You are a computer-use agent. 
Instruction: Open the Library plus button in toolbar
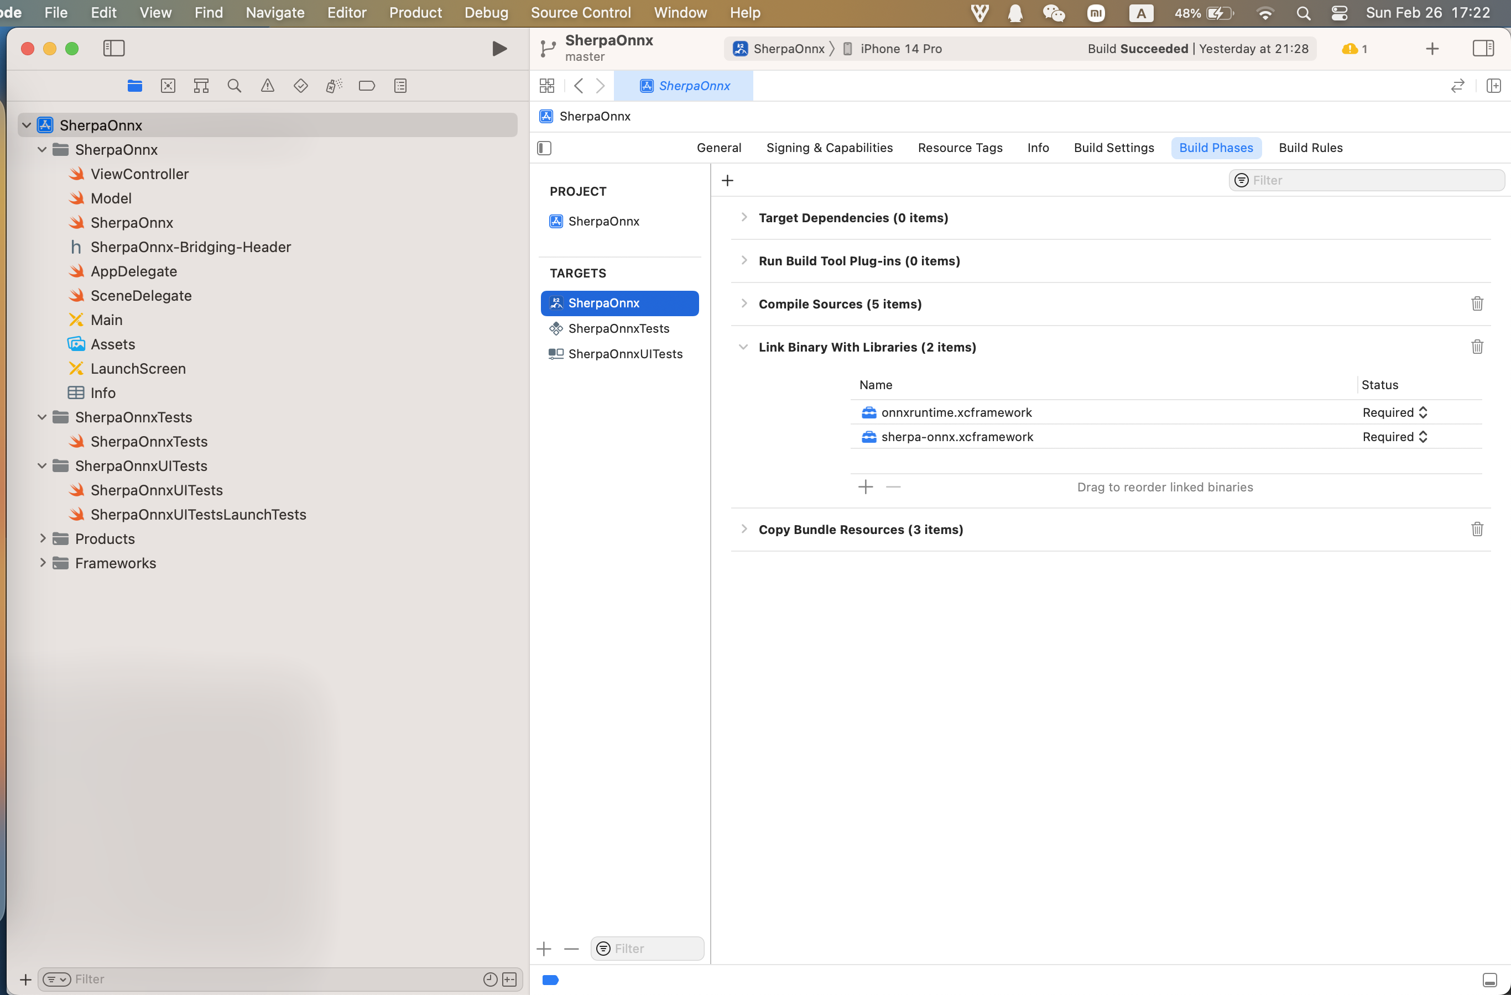coord(1432,49)
